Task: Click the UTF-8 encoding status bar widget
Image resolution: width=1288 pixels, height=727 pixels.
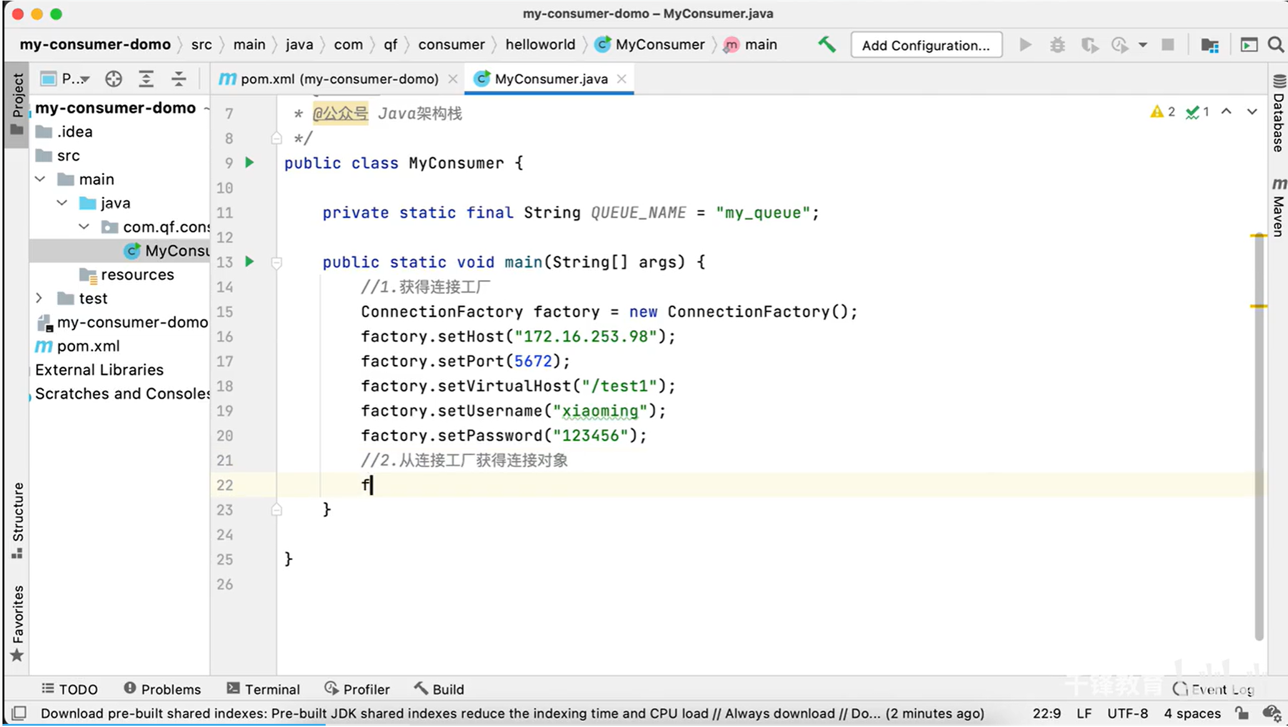Action: pyautogui.click(x=1127, y=713)
